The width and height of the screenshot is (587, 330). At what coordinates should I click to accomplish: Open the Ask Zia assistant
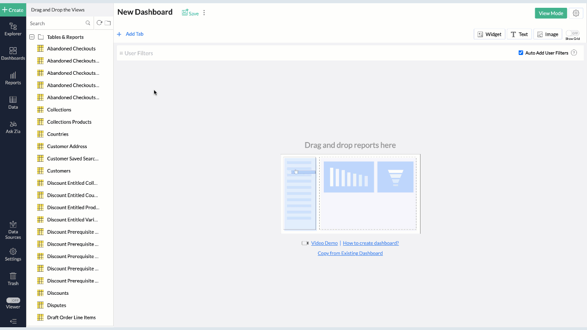click(13, 127)
